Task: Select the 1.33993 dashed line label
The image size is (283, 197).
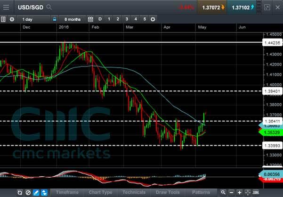Action: (x=272, y=146)
